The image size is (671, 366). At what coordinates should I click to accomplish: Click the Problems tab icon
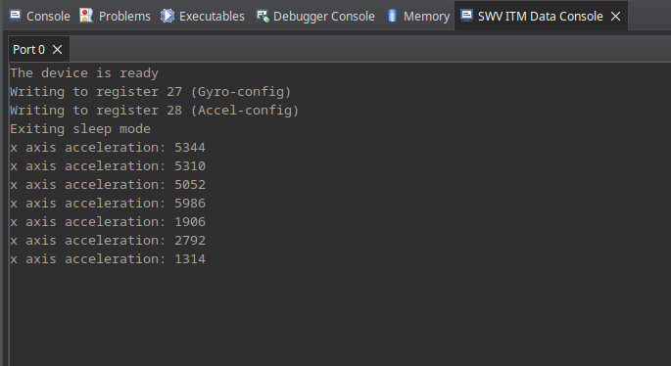pyautogui.click(x=86, y=16)
